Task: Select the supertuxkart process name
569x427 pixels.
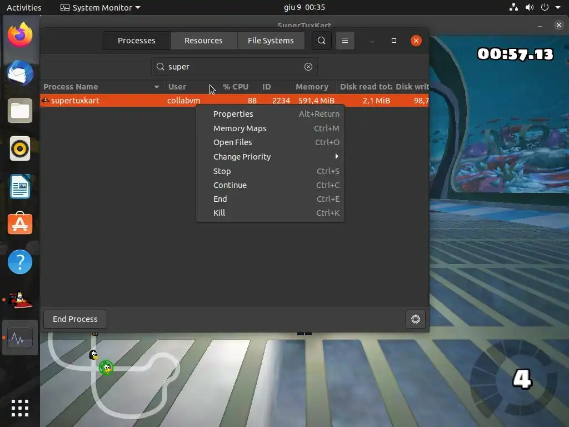Action: 75,101
